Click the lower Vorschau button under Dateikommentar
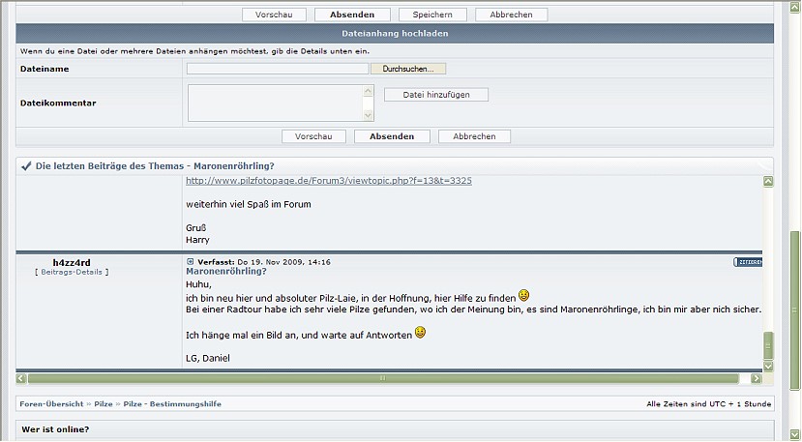Screen dimensions: 802x442 [x=313, y=136]
